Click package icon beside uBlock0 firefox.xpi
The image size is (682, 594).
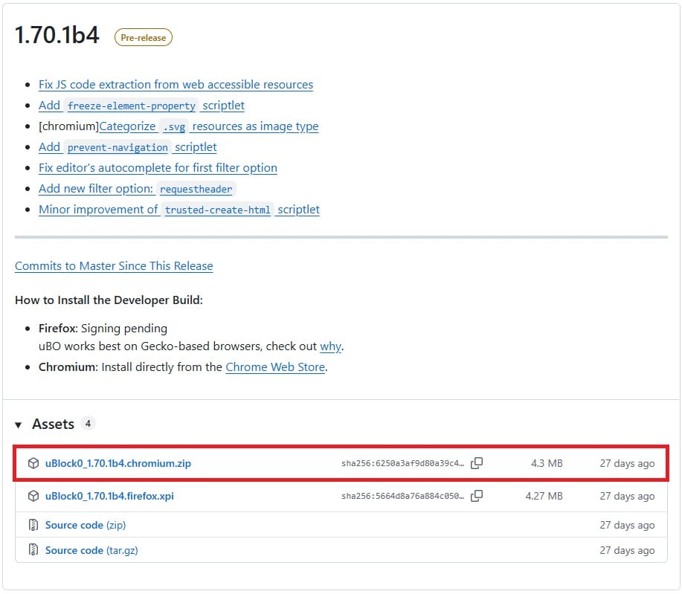coord(33,496)
